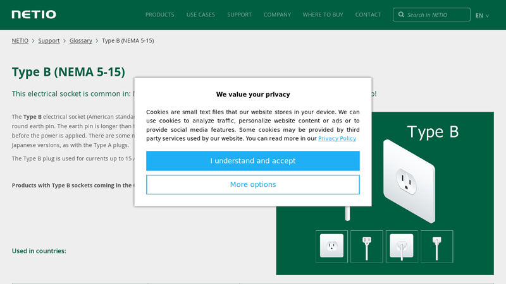Click the NETIO breadcrumb link
The width and height of the screenshot is (506, 284).
tap(20, 40)
